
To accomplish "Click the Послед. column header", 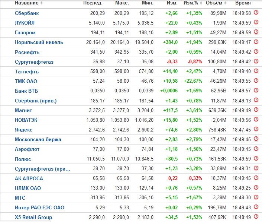I will (x=93, y=3).
